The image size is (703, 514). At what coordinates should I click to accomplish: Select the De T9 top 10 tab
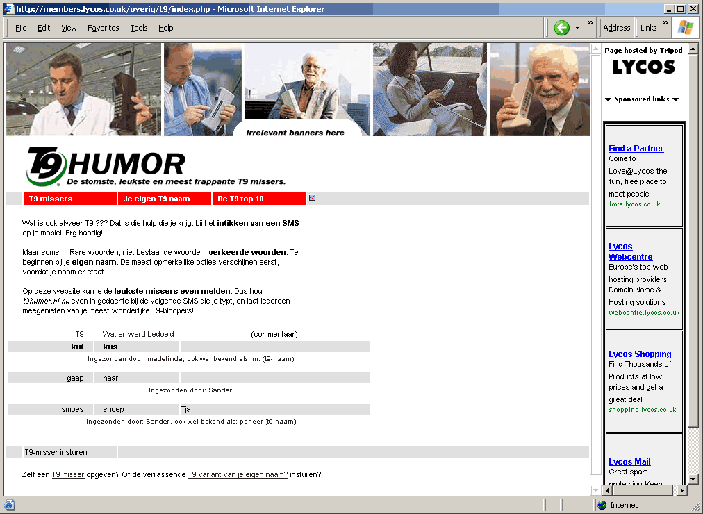click(258, 199)
